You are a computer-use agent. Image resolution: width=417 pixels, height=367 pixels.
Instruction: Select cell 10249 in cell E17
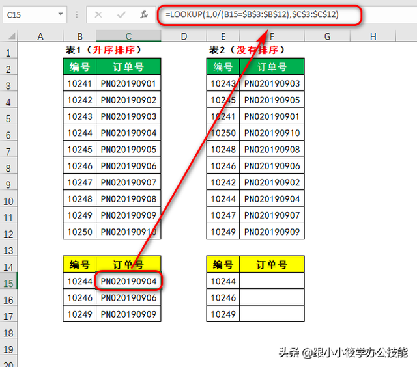click(223, 314)
